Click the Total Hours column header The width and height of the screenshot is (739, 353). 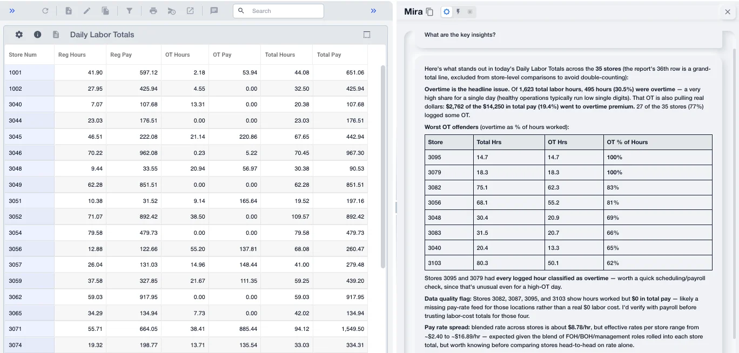coord(287,55)
